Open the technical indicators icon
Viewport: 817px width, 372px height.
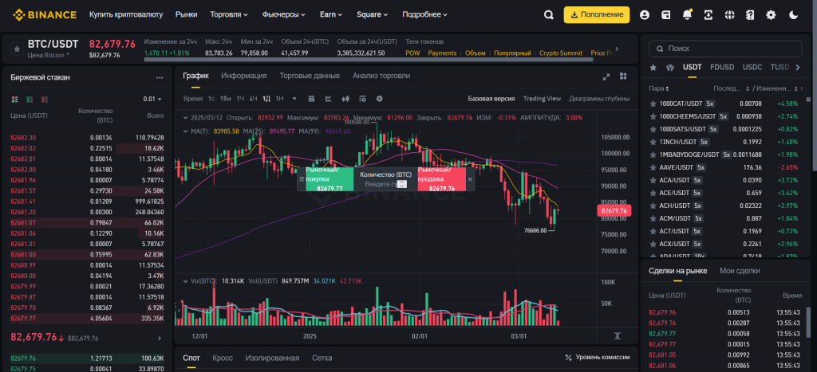362,98
